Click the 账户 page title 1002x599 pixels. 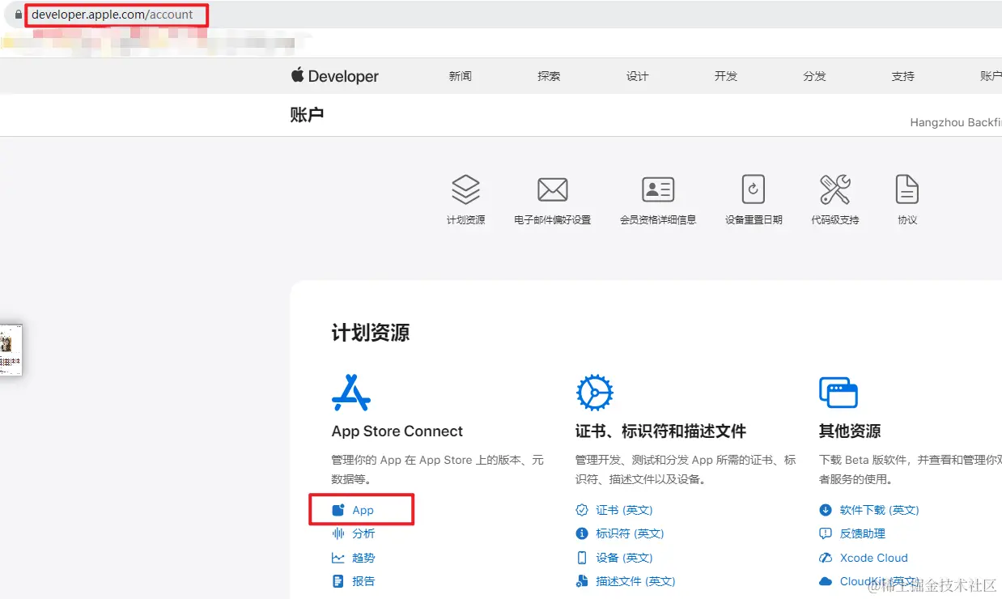[x=307, y=115]
